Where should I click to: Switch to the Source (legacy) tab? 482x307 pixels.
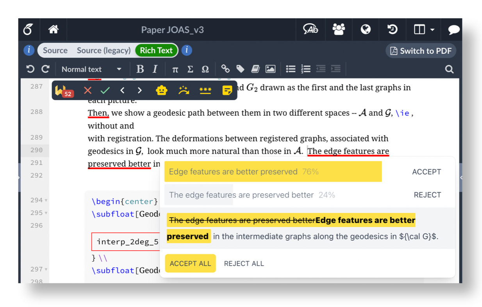pos(104,50)
